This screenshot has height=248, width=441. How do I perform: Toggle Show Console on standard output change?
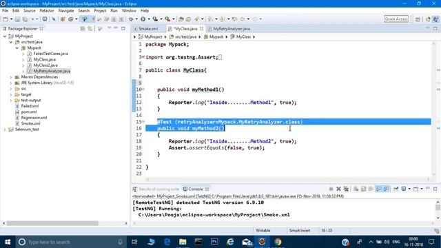point(379,189)
